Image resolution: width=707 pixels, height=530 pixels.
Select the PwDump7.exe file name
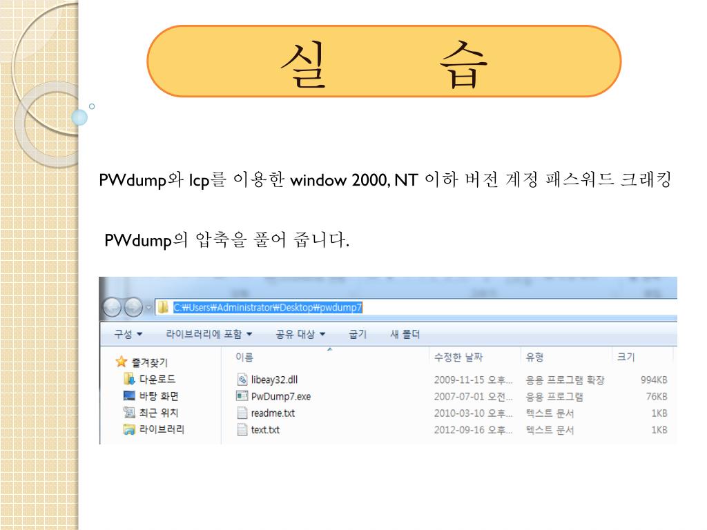pos(281,397)
